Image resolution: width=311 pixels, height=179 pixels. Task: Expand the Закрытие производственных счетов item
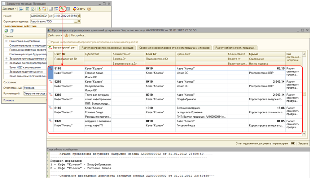tap(6, 58)
